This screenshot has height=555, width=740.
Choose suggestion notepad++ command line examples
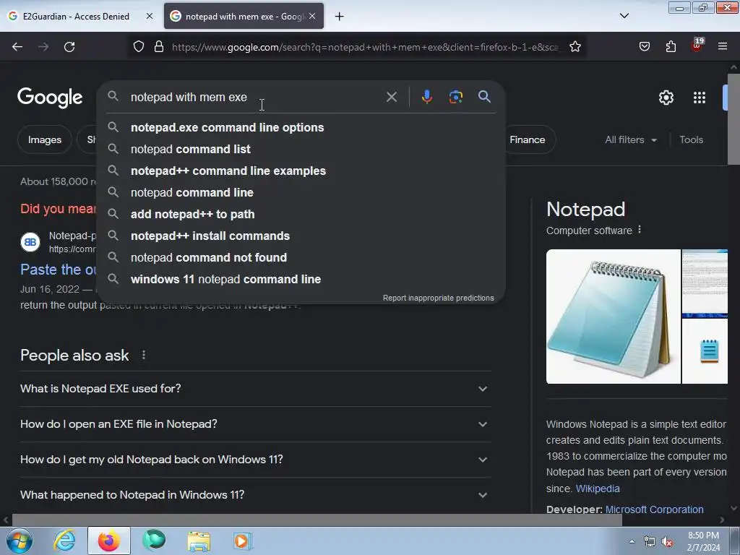pos(301,171)
